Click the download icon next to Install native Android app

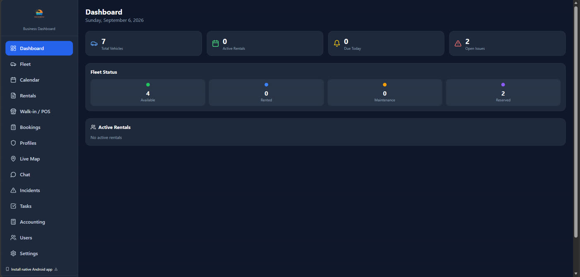(56, 269)
